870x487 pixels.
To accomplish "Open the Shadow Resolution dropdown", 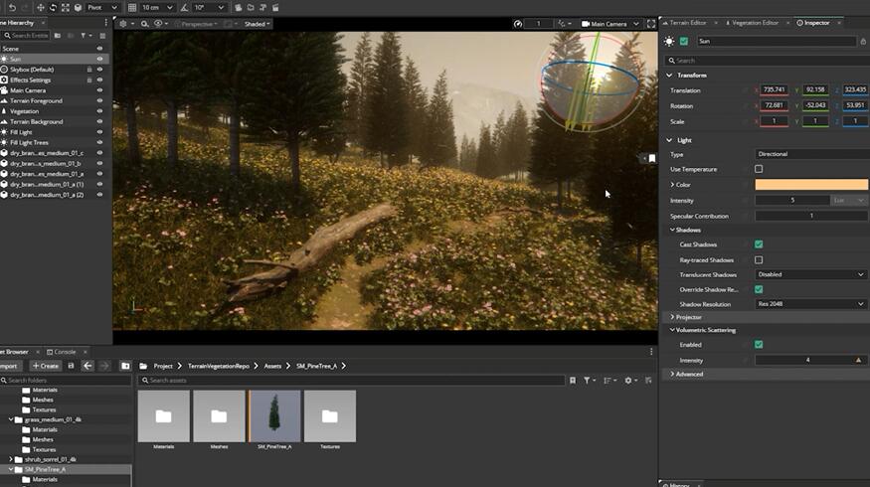I will click(x=810, y=304).
